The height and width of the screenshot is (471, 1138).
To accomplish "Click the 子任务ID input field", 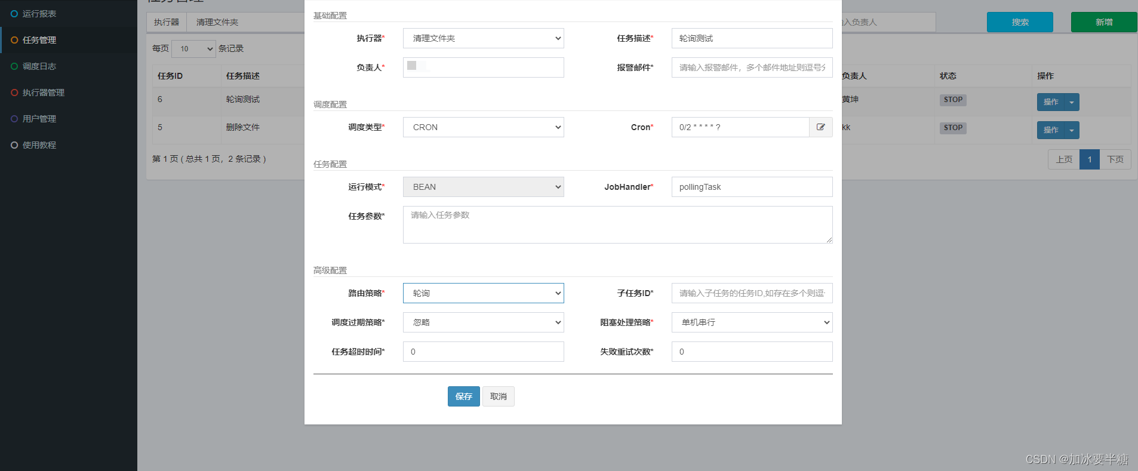I will tap(752, 293).
